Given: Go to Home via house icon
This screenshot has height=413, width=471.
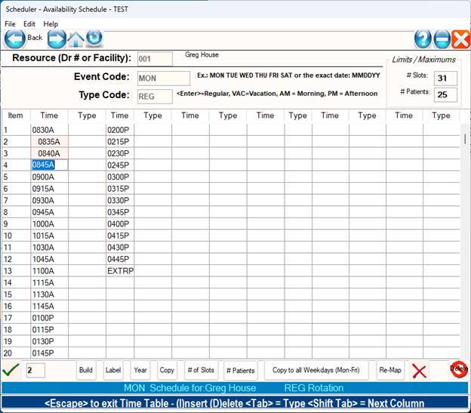Looking at the screenshot, I should coord(76,39).
